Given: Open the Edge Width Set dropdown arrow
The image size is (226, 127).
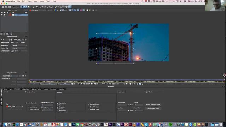Looking at the screenshot, I should click(x=26, y=76).
